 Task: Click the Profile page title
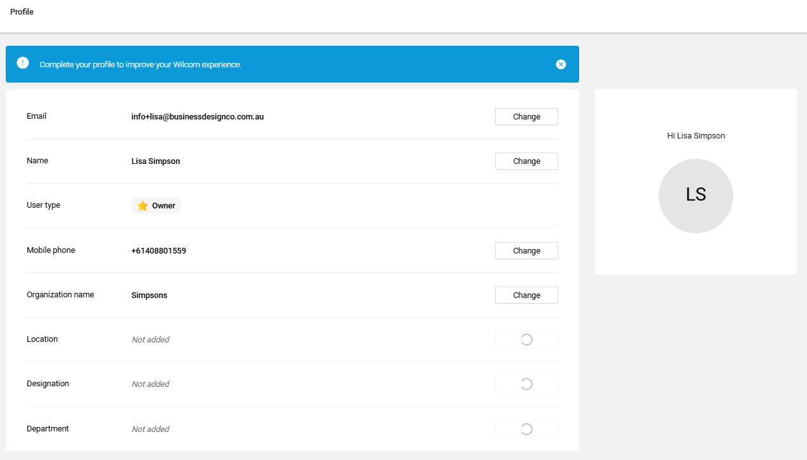22,12
